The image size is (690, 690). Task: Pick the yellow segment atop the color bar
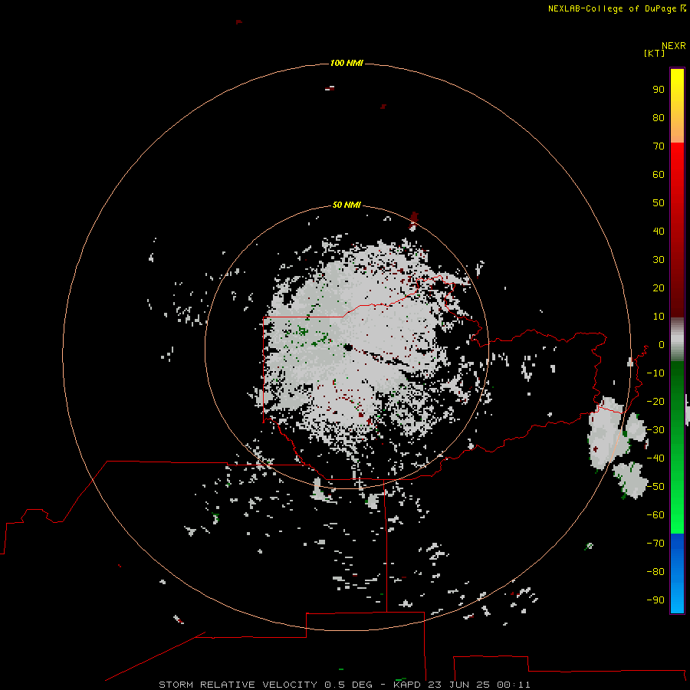click(677, 86)
